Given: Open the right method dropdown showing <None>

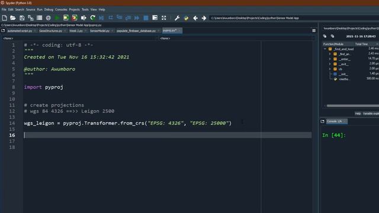Looking at the screenshot, I should 236,38.
